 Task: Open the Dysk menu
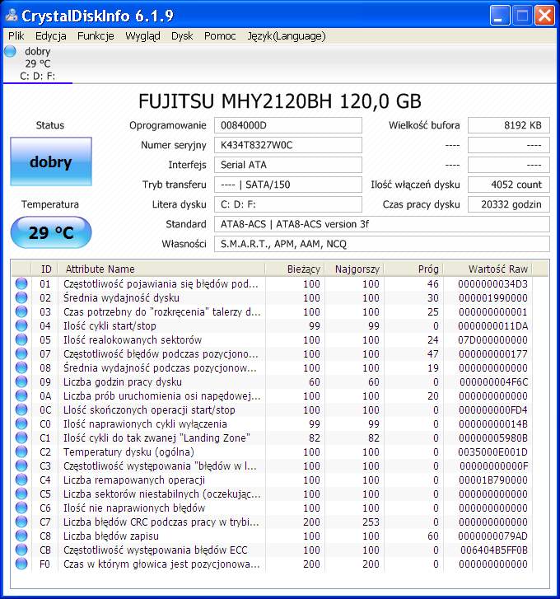[x=182, y=36]
